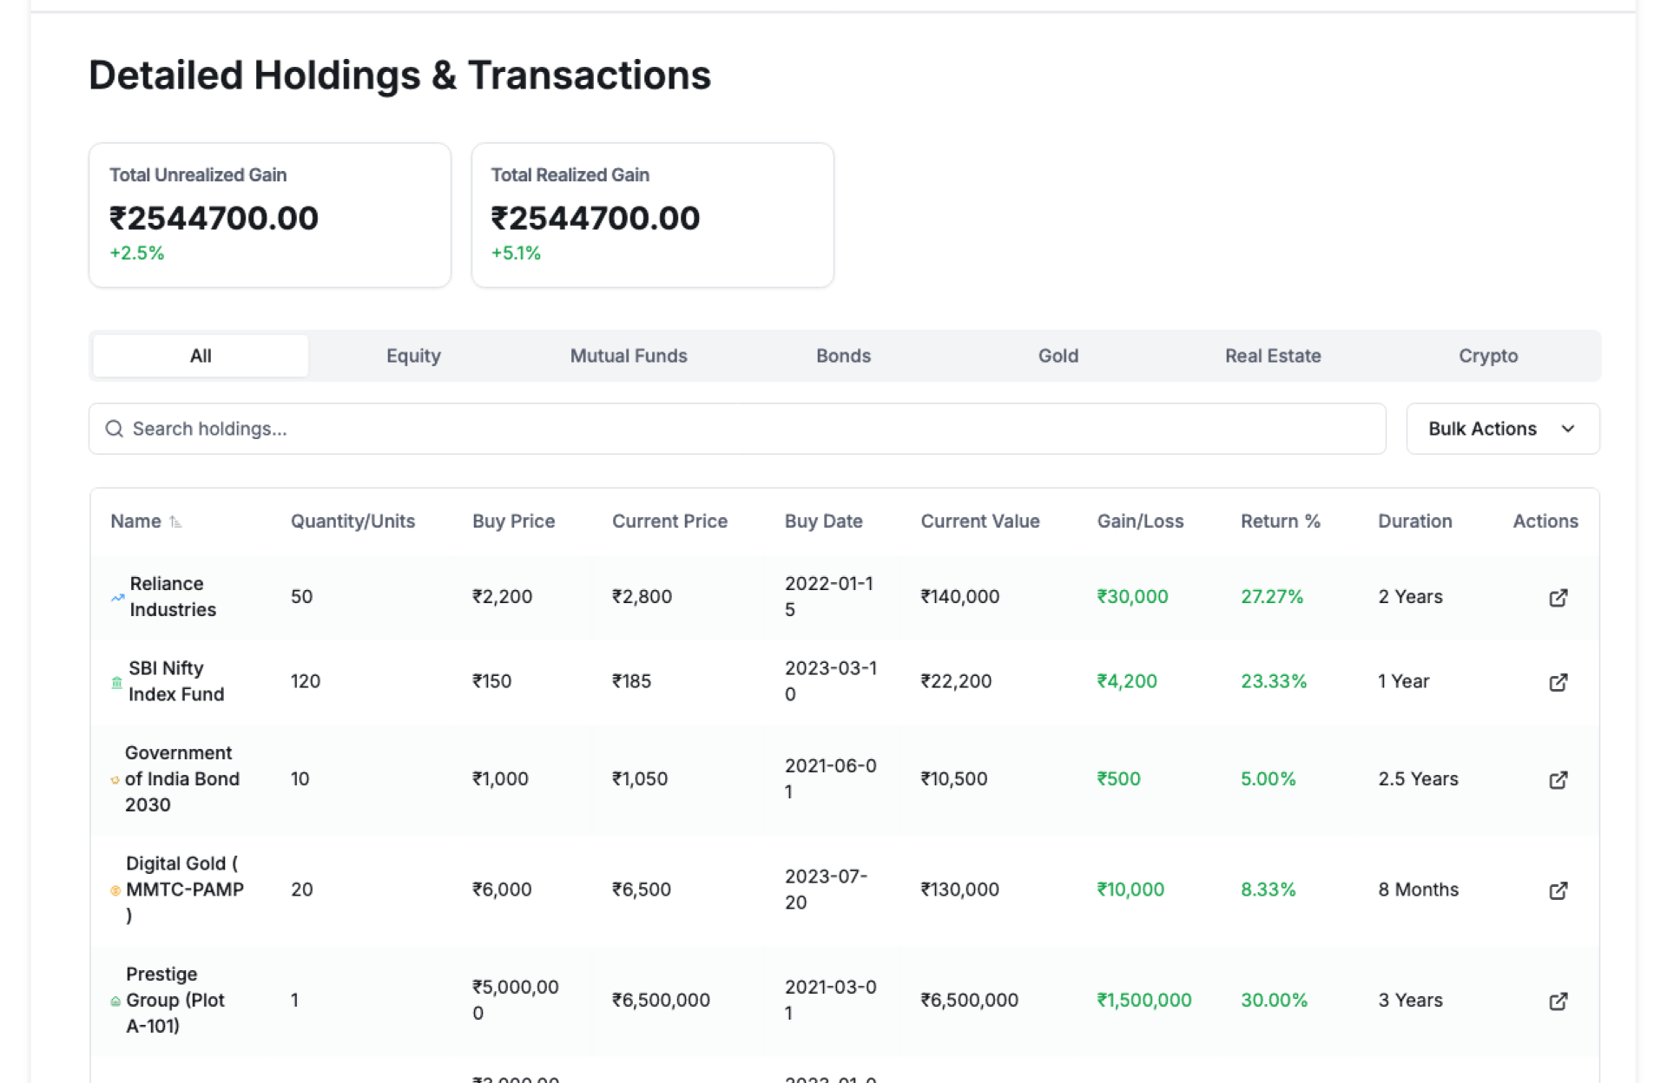Open the Gold holdings tab
This screenshot has width=1667, height=1083.
coord(1058,356)
